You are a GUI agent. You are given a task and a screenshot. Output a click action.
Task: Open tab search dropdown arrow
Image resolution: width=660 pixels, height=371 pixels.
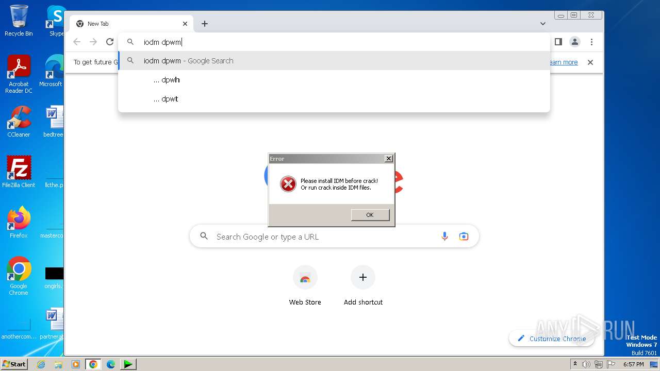pyautogui.click(x=543, y=24)
